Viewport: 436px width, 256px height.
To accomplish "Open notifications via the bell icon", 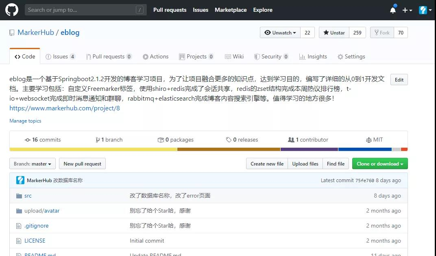I will point(392,10).
